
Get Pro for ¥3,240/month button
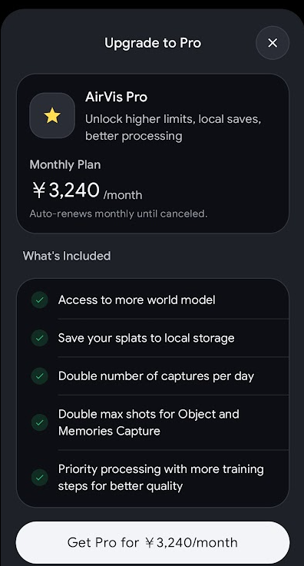click(153, 542)
